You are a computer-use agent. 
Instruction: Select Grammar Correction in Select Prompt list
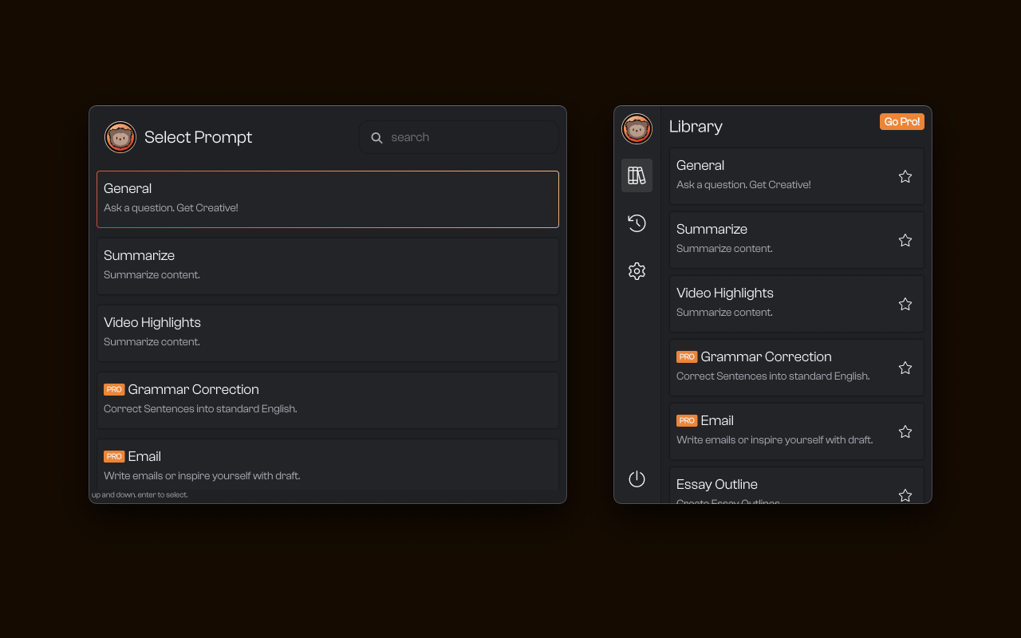point(327,400)
